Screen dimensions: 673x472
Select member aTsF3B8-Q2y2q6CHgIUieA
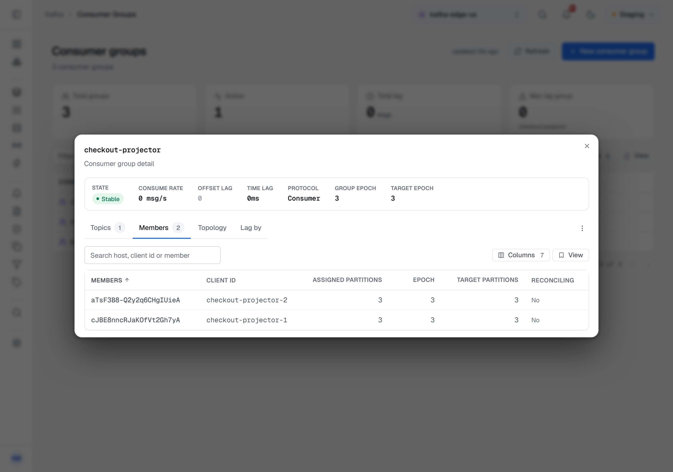(135, 300)
